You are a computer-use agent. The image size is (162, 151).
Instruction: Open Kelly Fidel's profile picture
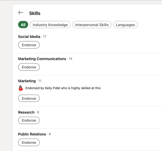click(21, 88)
